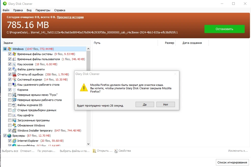Screen dimensions: 251x167
Task: Click the Временные файлы системы icon
Action: tap(14, 54)
